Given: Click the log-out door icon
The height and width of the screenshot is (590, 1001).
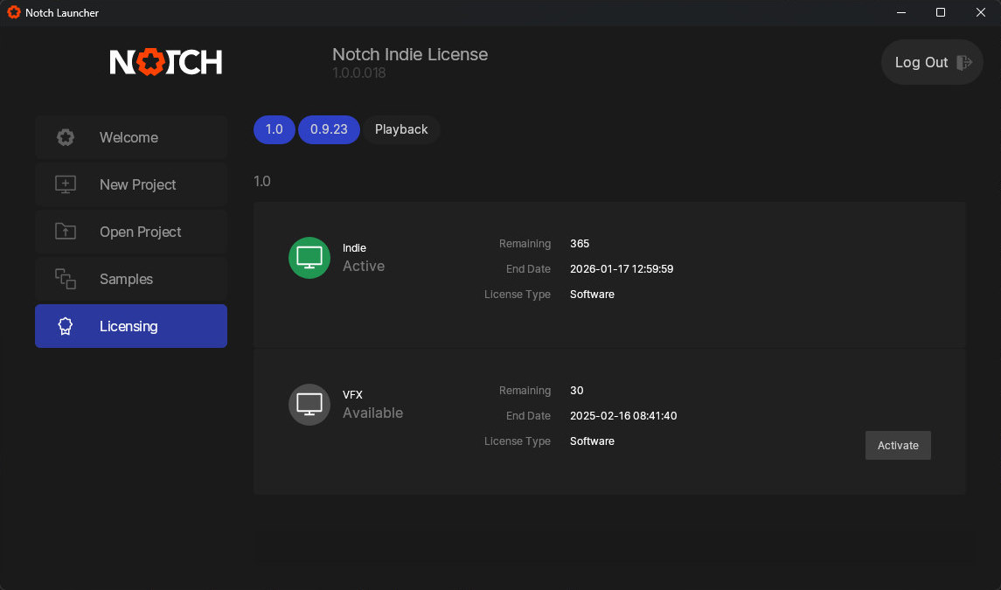Looking at the screenshot, I should [x=963, y=62].
